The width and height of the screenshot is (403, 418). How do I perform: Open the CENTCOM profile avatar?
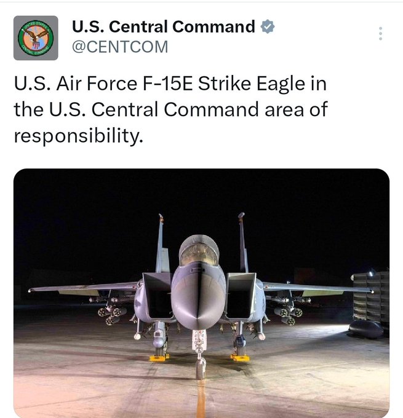coord(36,37)
